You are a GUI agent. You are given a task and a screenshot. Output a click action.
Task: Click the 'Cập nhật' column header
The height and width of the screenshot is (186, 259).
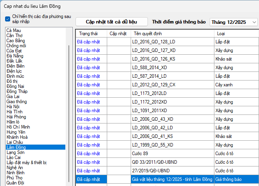(x=118, y=34)
